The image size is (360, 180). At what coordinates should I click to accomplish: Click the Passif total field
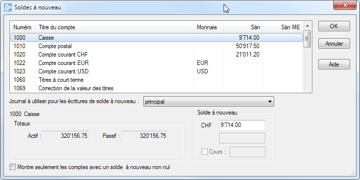click(x=144, y=136)
